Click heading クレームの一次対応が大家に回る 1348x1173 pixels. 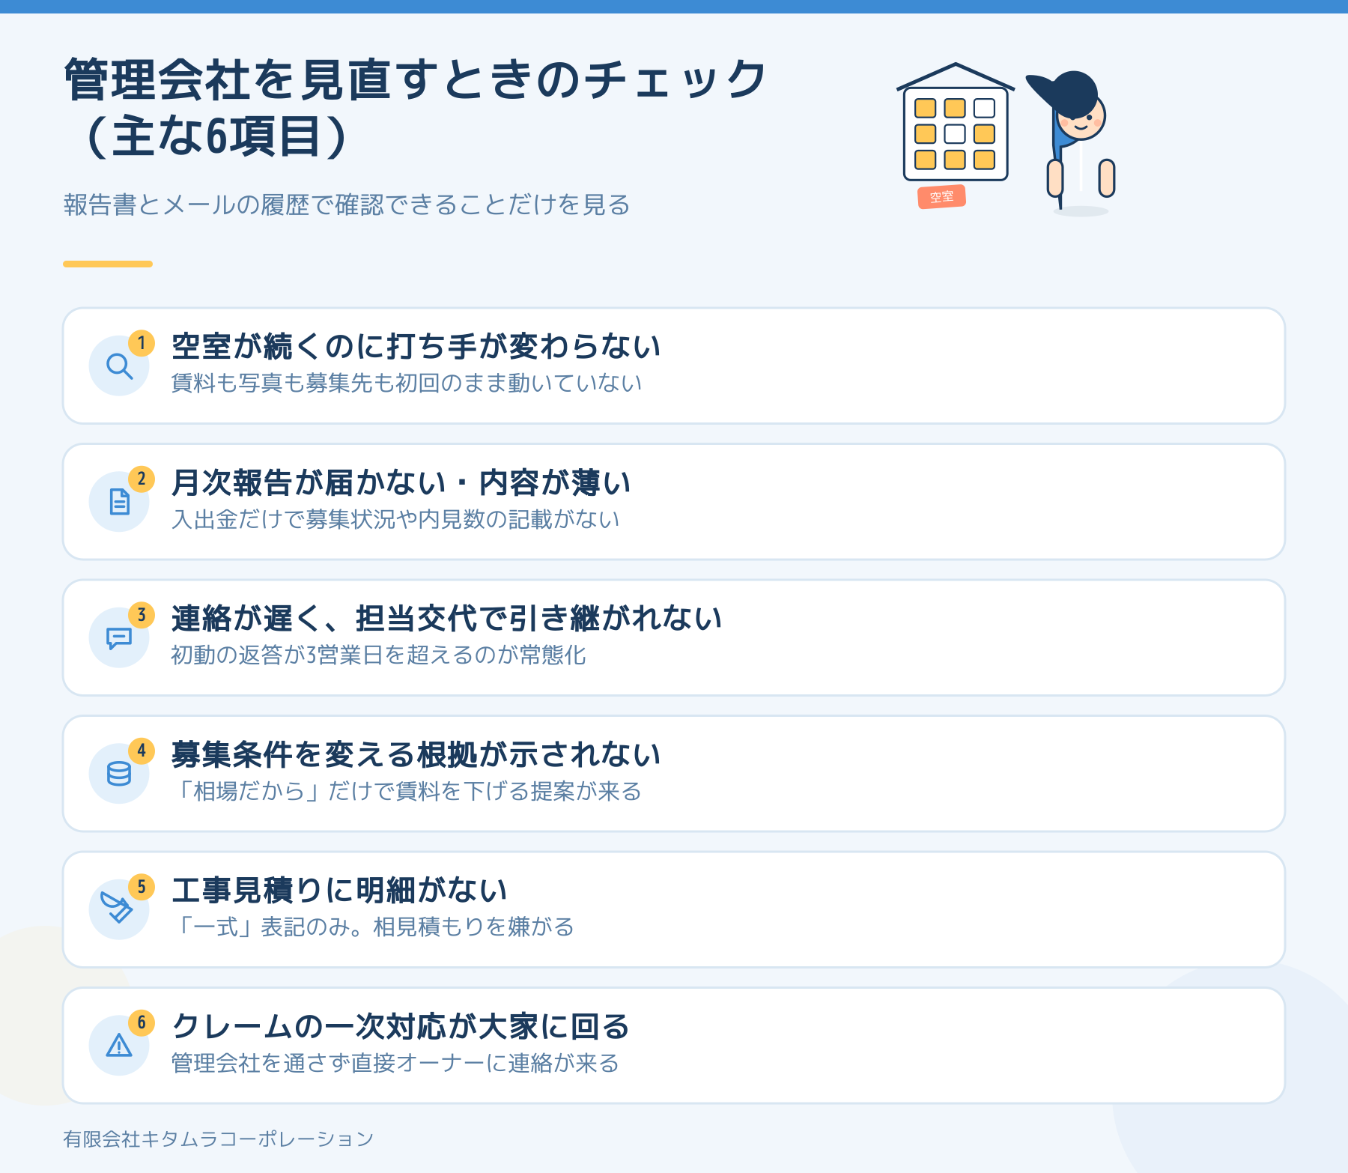point(401,1026)
